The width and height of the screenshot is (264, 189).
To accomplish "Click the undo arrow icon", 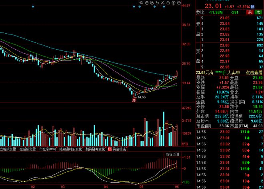I will (158, 3).
